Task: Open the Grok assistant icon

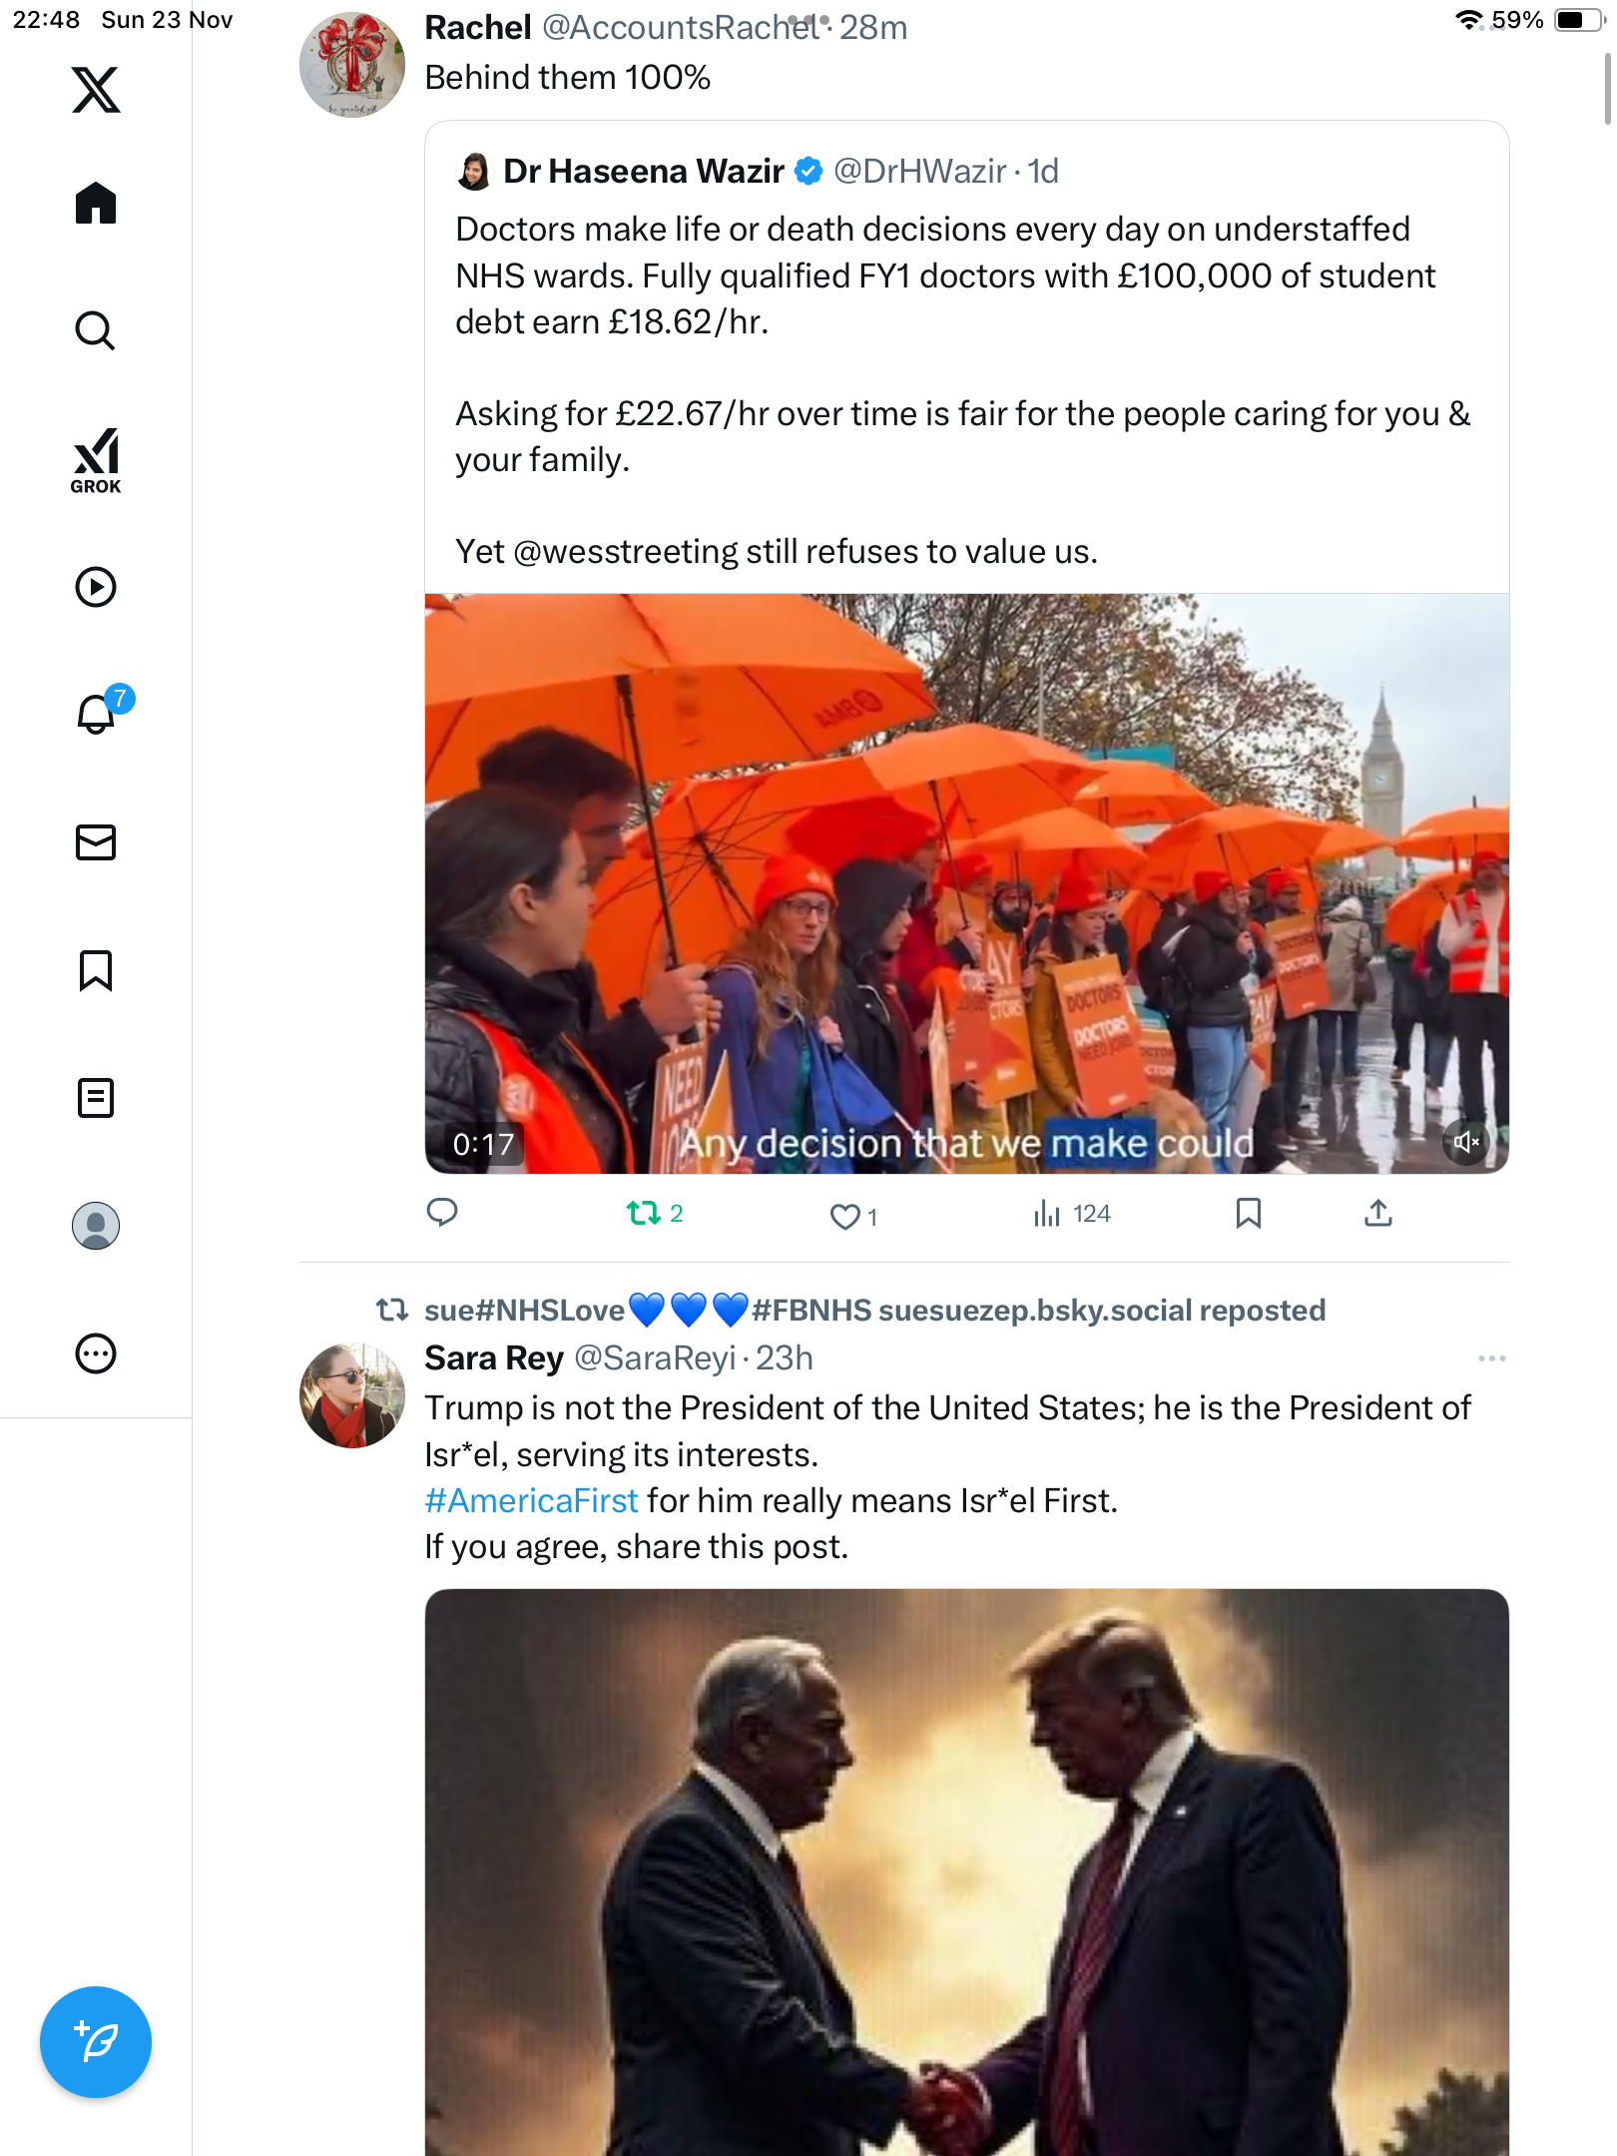Action: 96,460
